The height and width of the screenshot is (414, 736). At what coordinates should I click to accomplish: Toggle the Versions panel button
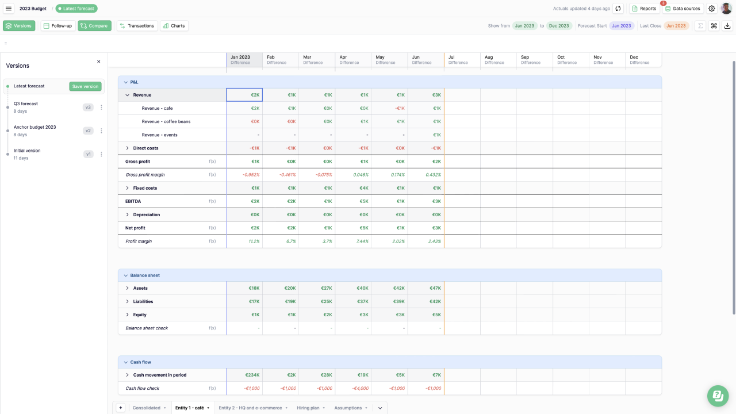pos(19,26)
